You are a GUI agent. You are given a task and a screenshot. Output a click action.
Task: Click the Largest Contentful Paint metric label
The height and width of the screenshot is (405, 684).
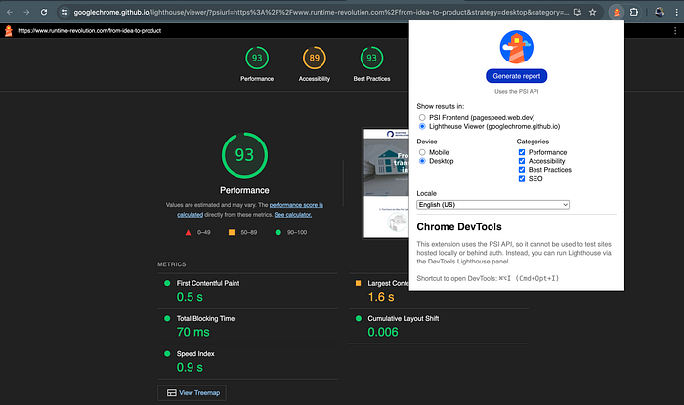[388, 283]
